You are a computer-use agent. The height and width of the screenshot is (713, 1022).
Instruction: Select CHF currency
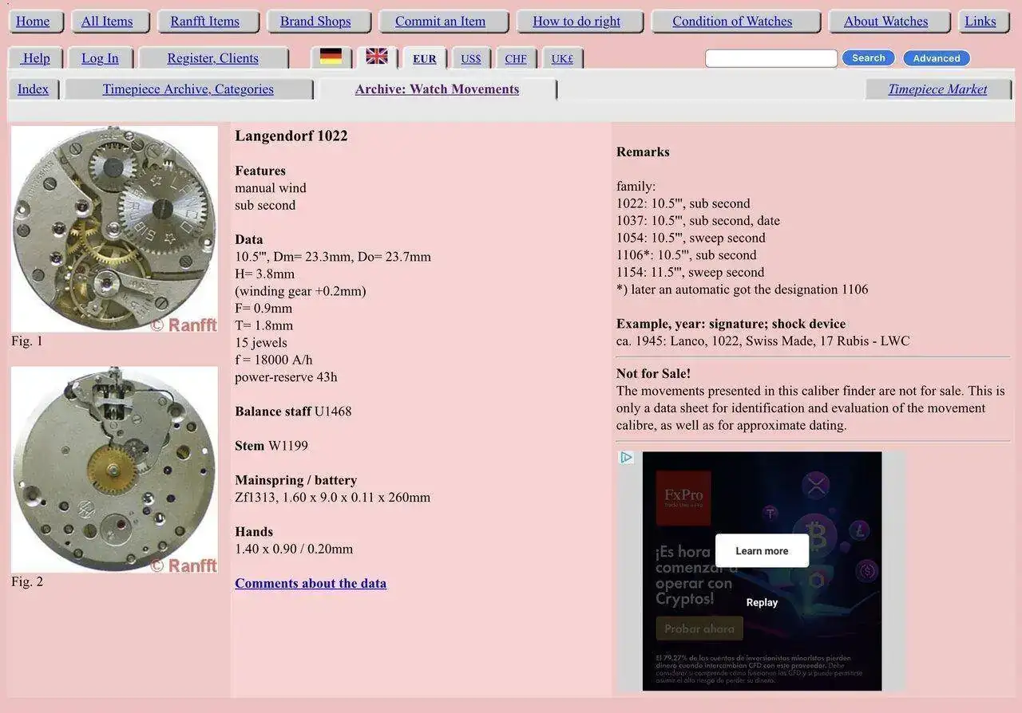[x=516, y=59]
